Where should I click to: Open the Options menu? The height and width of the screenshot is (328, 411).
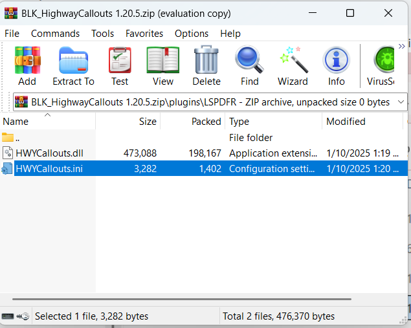(x=192, y=34)
